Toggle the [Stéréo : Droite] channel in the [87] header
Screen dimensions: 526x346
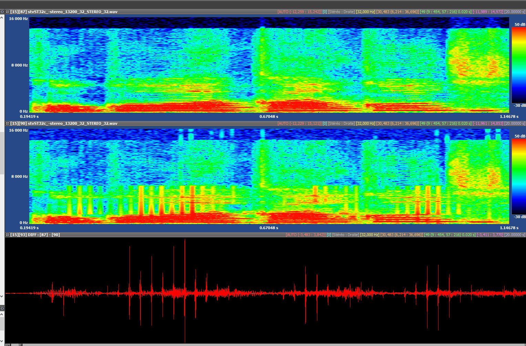341,12
